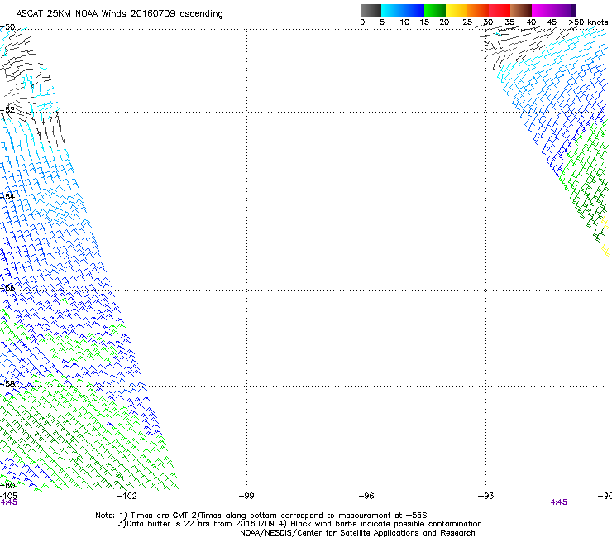Image resolution: width=612 pixels, height=538 pixels.
Task: Pick the magenta 40-45 knots legend segment
Action: (543, 10)
